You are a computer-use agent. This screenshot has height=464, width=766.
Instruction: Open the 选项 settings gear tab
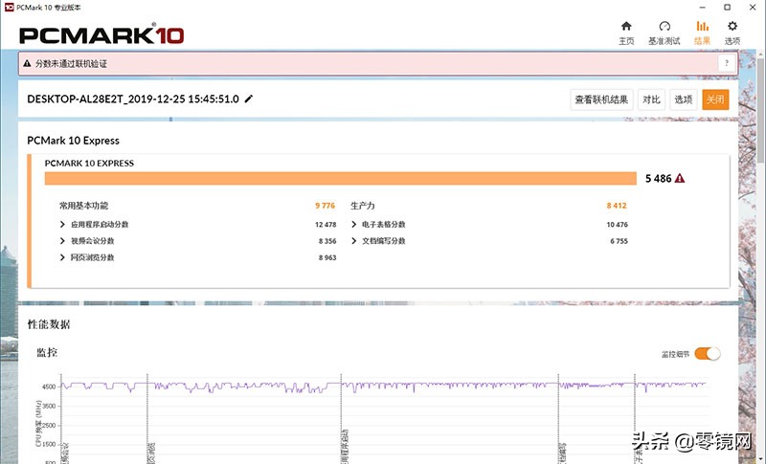click(732, 33)
